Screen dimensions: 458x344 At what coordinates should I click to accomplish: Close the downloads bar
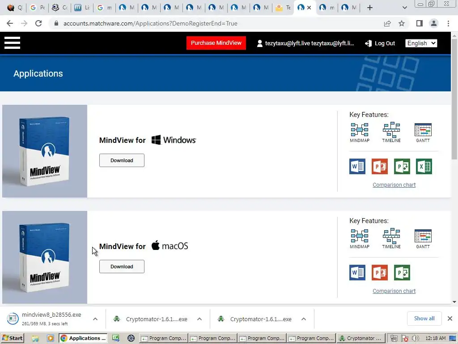coord(450,318)
